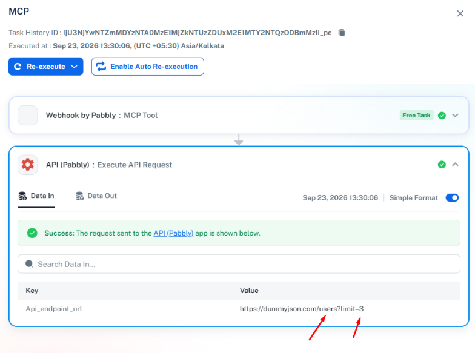The image size is (475, 353).
Task: Click the green check in Success banner
Action: tap(32, 233)
